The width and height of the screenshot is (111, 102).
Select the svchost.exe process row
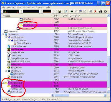click(x=54, y=92)
